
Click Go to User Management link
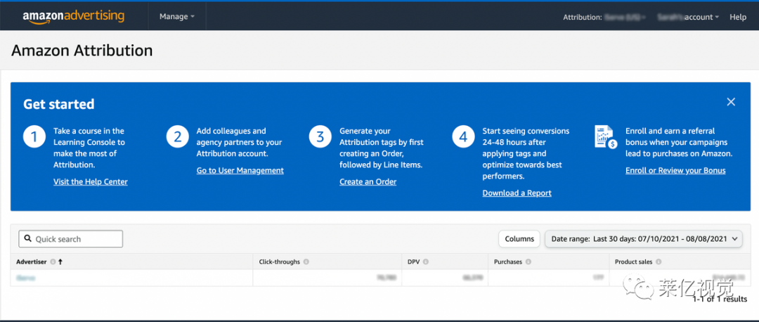(240, 170)
